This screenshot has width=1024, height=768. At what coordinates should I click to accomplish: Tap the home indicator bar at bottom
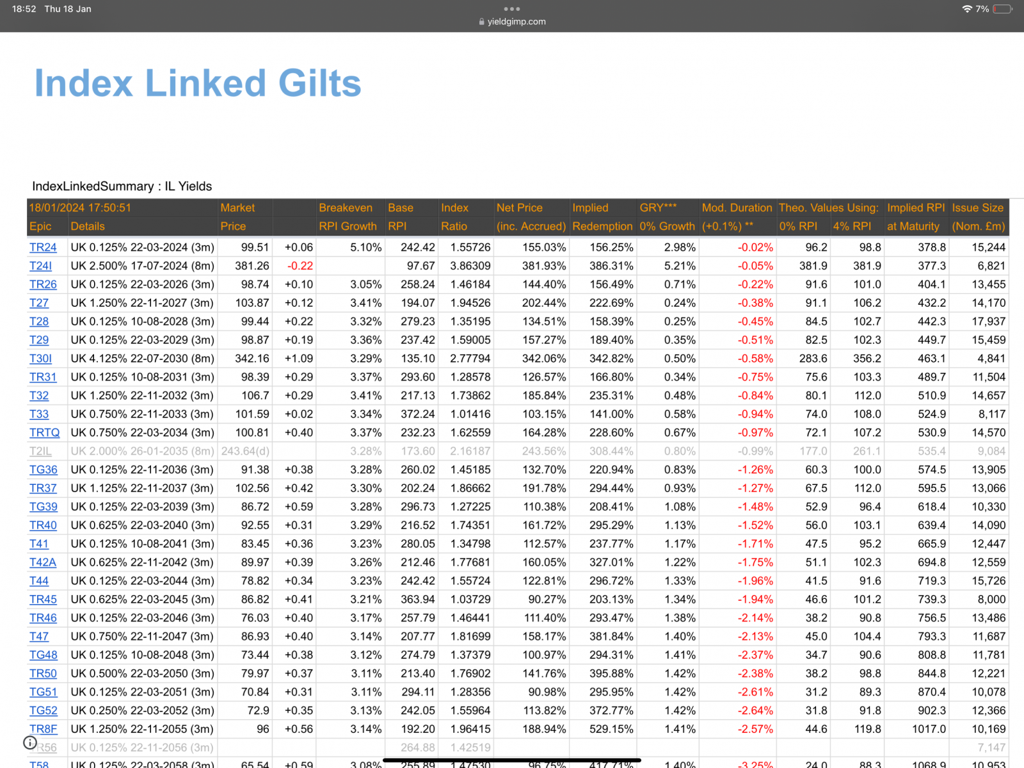tap(512, 760)
